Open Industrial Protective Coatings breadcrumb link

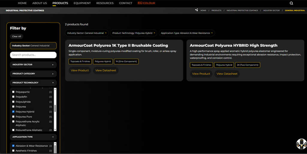pyautogui.click(x=242, y=10)
